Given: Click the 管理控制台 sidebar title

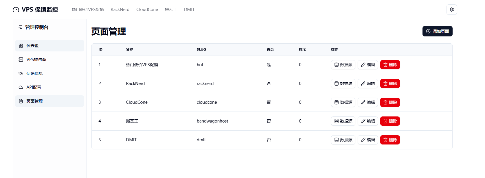Looking at the screenshot, I should 37,27.
